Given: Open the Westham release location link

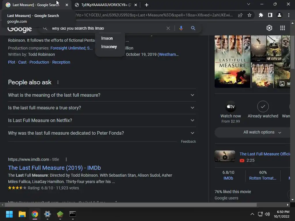Looking at the screenshot, I should [169, 54].
